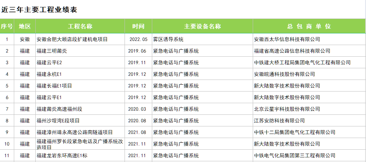Select the serial number cell 1

click(7, 39)
